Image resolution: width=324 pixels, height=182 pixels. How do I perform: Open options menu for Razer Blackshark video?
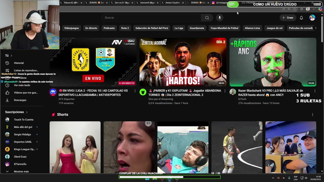(315, 91)
